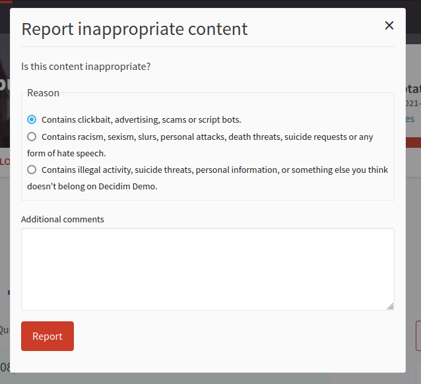The width and height of the screenshot is (421, 384).
Task: Select the clickbait, advertising, scams reason
Action: pyautogui.click(x=32, y=119)
